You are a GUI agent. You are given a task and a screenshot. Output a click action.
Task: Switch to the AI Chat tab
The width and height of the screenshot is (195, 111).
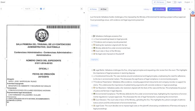(103, 9)
